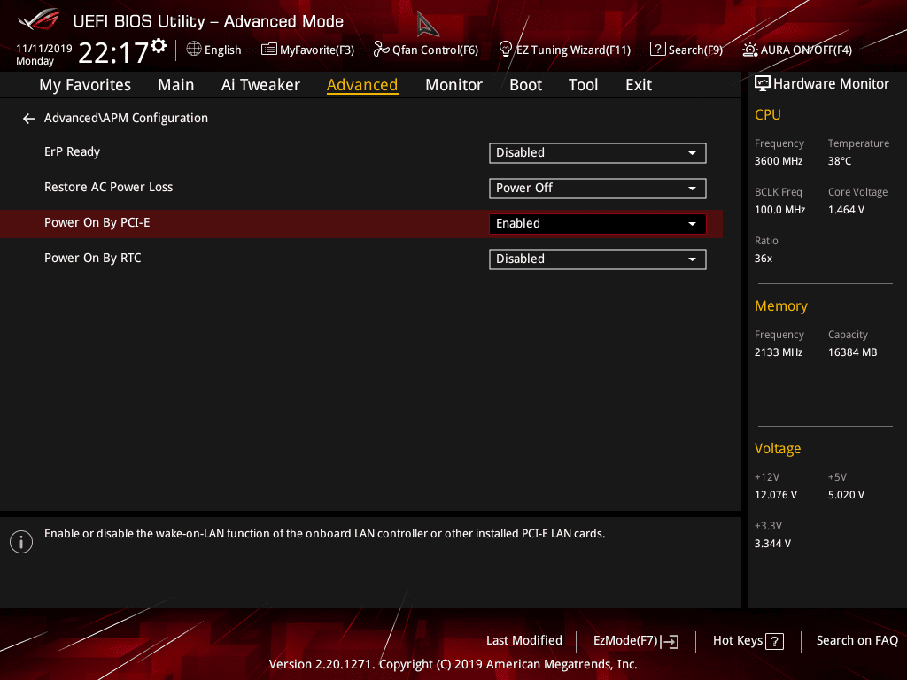Screen dimensions: 907x680
Task: Click the CPU section heading
Action: point(768,114)
